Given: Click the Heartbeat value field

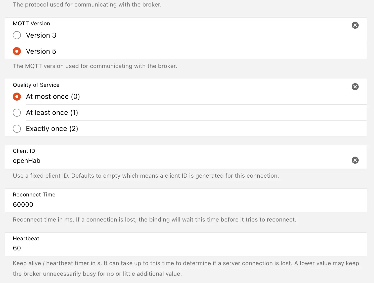Looking at the screenshot, I should [x=151, y=248].
